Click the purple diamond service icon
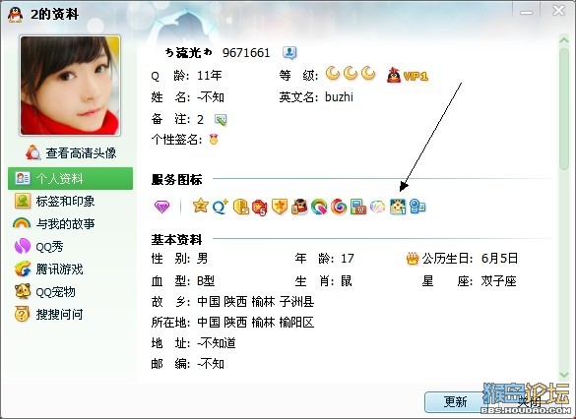Viewport: 576px width, 419px height. click(161, 207)
